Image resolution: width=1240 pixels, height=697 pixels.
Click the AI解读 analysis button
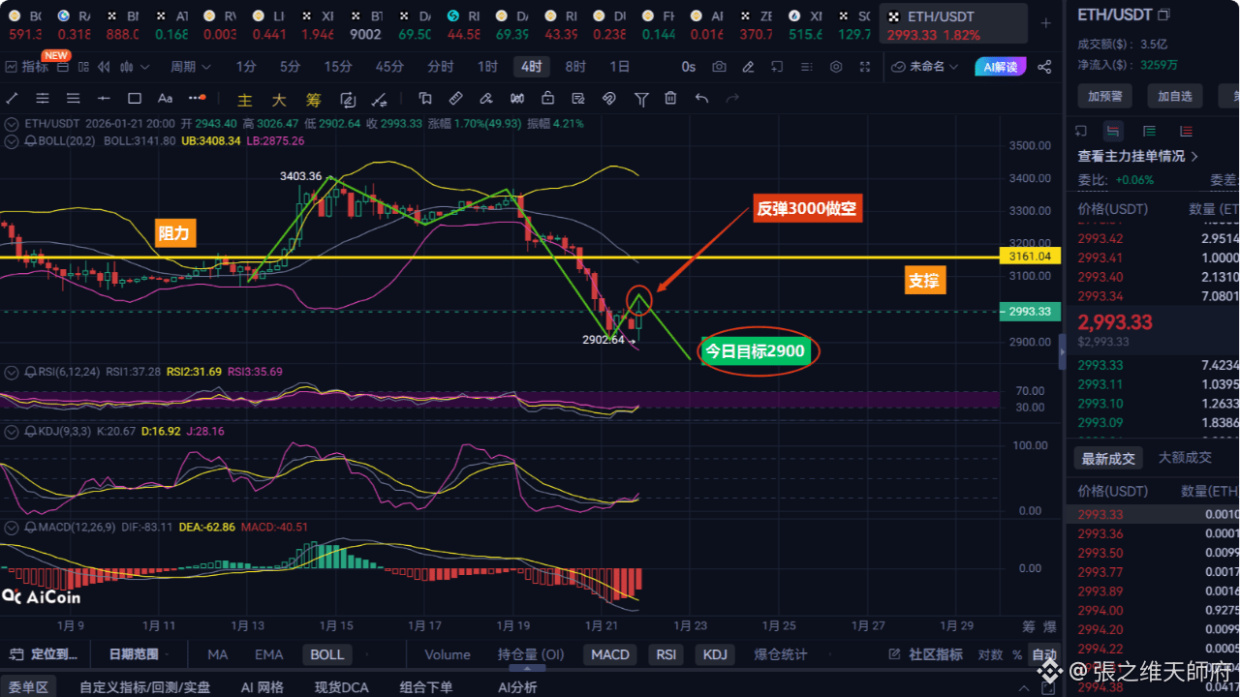pyautogui.click(x=1000, y=67)
